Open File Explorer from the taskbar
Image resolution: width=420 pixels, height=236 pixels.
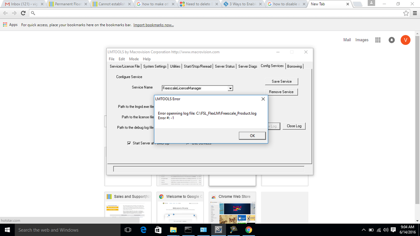[173, 230]
